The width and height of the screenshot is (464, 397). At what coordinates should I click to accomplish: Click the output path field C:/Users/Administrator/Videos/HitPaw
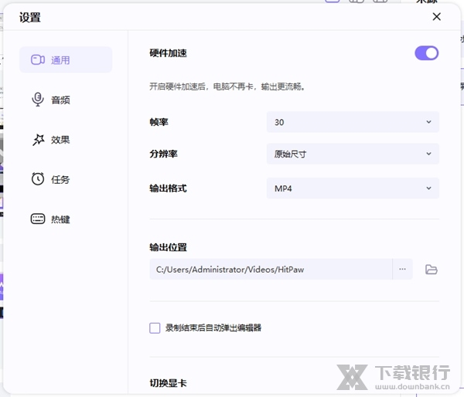click(x=271, y=269)
